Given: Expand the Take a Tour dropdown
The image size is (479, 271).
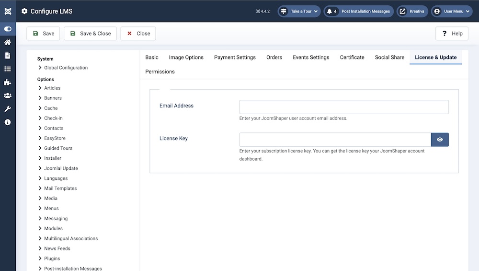Looking at the screenshot, I should pos(299,11).
